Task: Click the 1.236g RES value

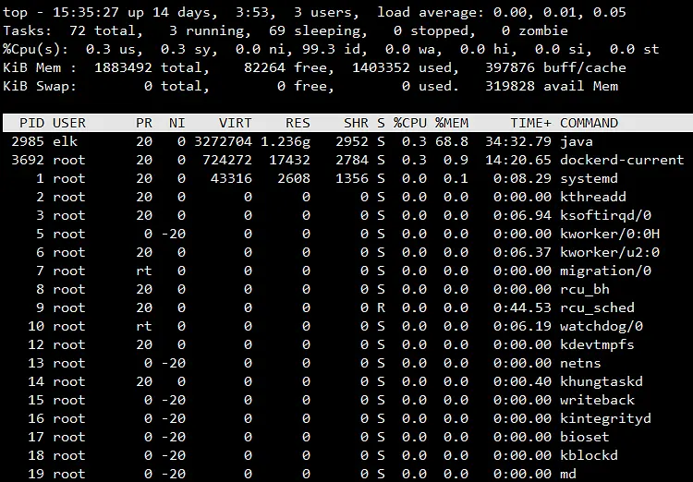Action: tap(286, 141)
